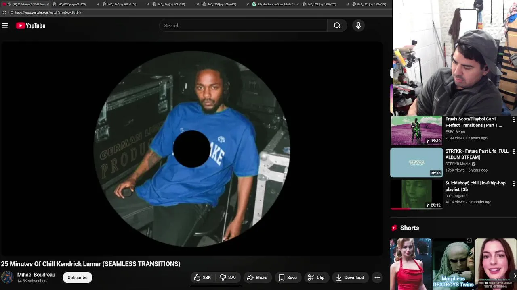Click the site info icon beside URL
Viewport: 517px width, 290px height.
[x=12, y=12]
